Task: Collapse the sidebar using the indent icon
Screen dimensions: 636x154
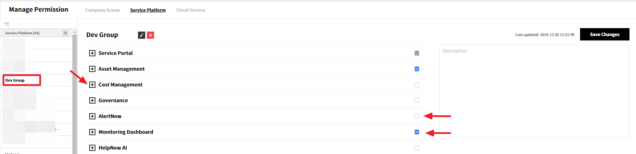Action: click(x=7, y=24)
